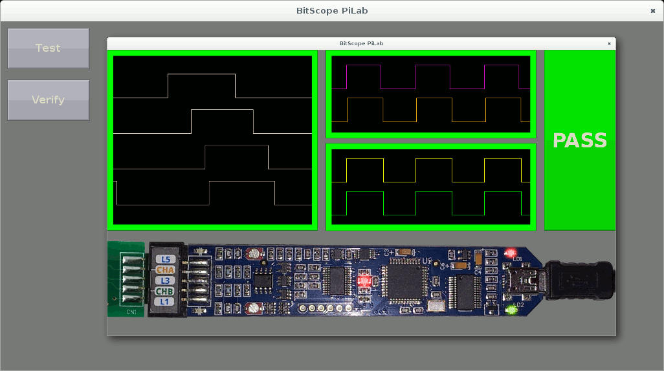Click the CHB connector label
The height and width of the screenshot is (371, 664).
(x=164, y=291)
